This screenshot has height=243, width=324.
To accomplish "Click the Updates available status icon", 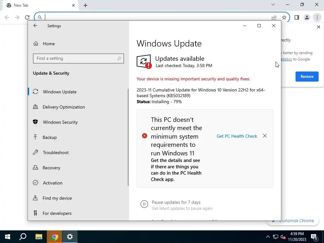I will point(144,61).
